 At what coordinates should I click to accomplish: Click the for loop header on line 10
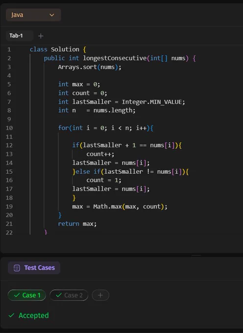coord(105,128)
